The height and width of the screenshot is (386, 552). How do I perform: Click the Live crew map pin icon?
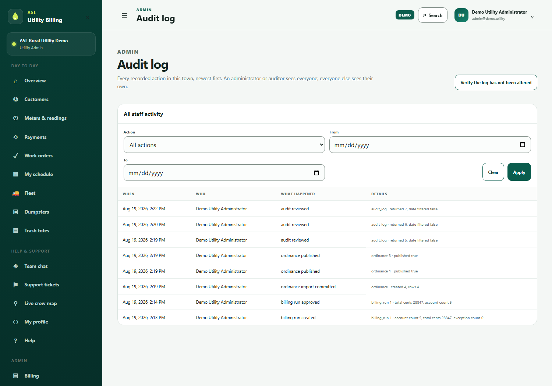[x=15, y=303]
